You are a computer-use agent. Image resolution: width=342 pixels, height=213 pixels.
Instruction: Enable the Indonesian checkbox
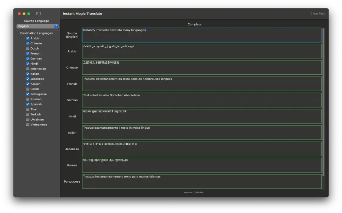pyautogui.click(x=28, y=69)
